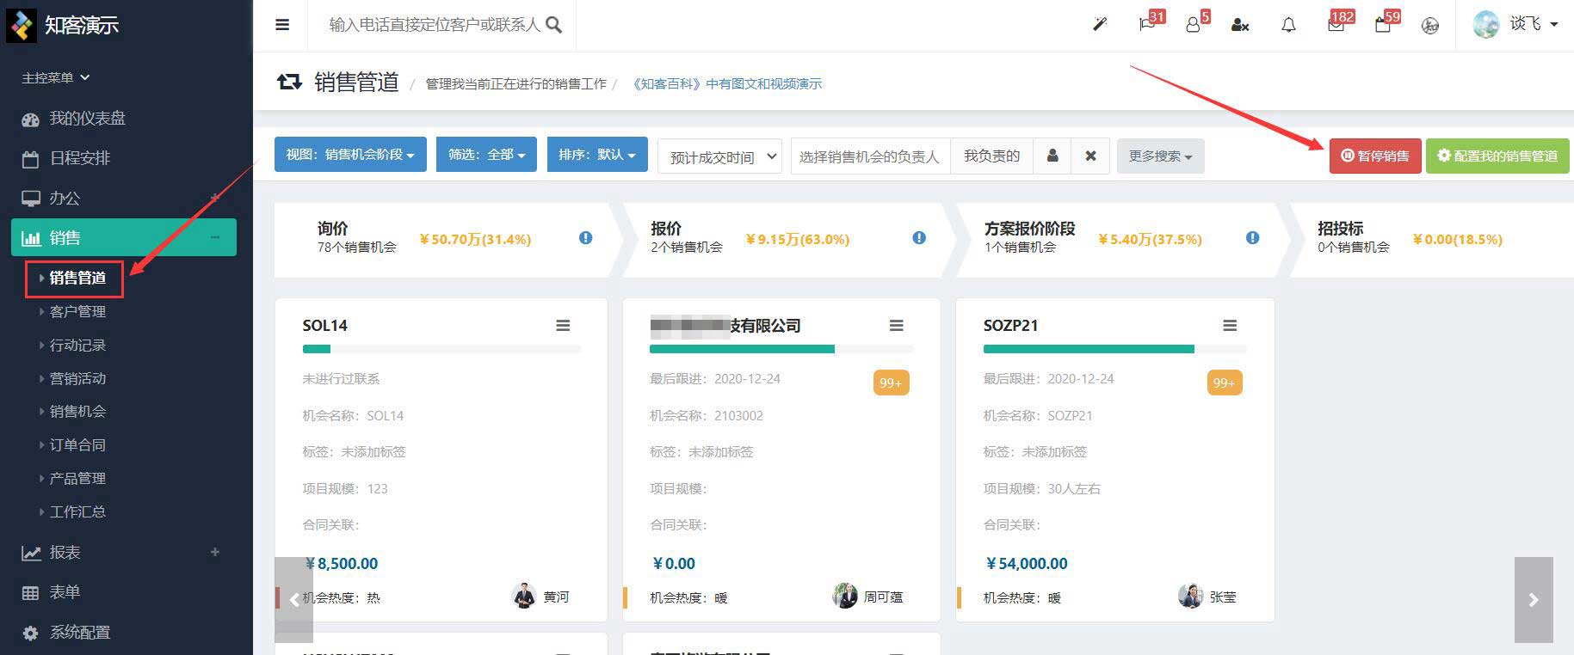The image size is (1574, 655).
Task: Go to 我的仪表盘 in sidebar
Action: coord(87,119)
